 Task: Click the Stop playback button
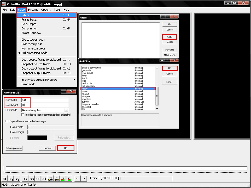click(x=5, y=179)
